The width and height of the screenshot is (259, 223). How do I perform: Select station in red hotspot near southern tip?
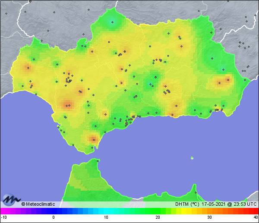tap(94, 140)
